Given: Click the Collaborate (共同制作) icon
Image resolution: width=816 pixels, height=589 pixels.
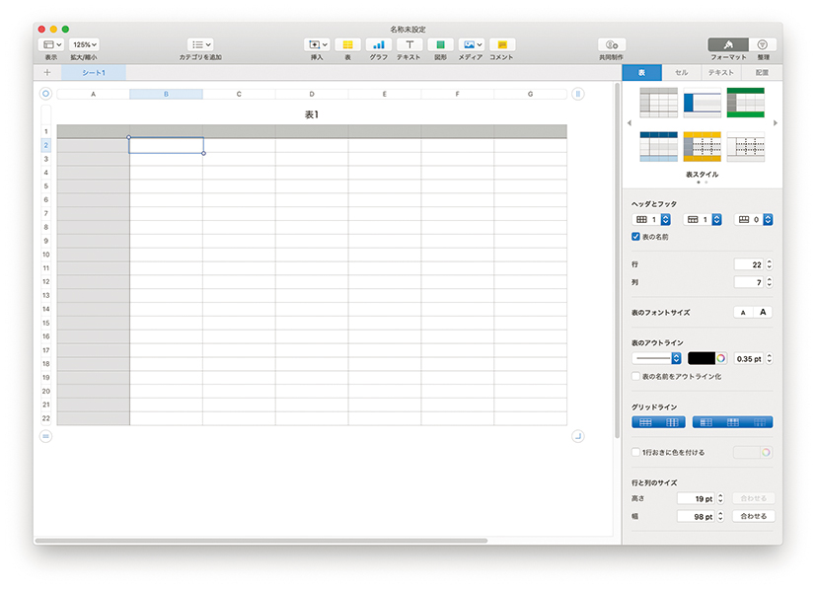Looking at the screenshot, I should (611, 45).
